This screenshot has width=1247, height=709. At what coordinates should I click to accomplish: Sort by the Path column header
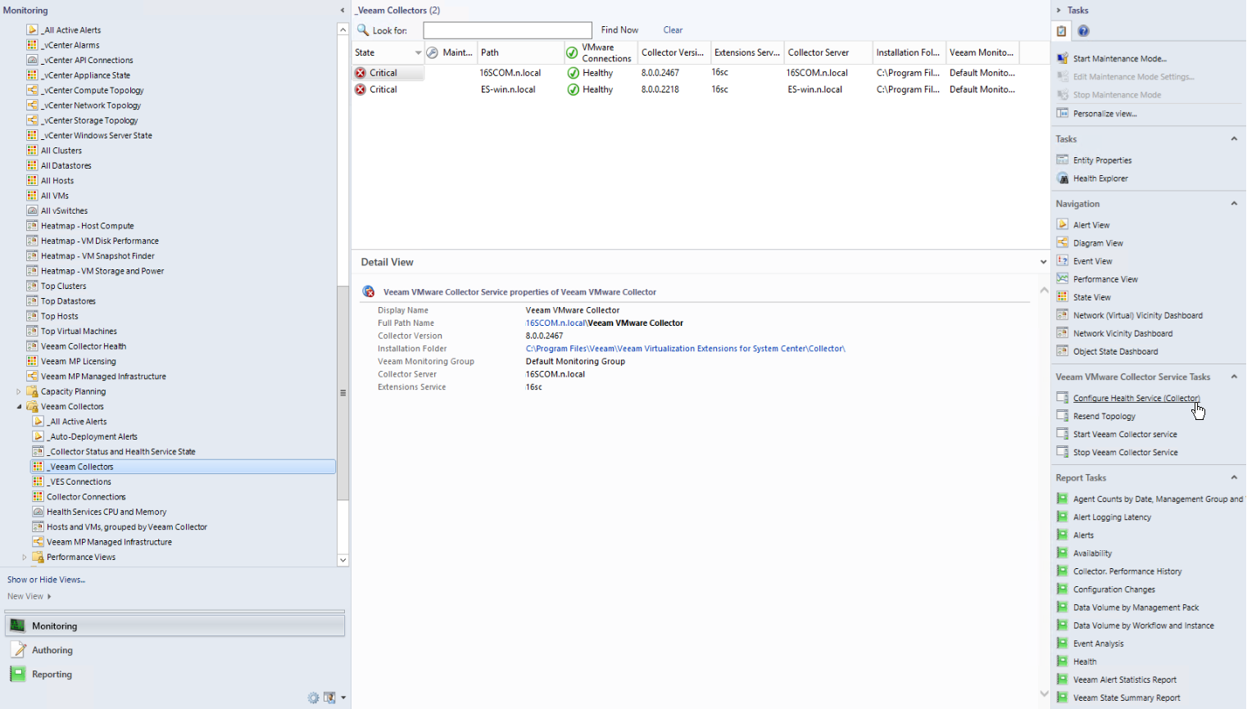coord(520,52)
